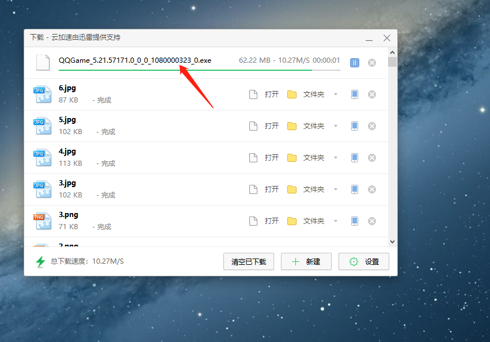The image size is (490, 342).
Task: Send 3.jpg to phone icon
Action: (x=354, y=189)
